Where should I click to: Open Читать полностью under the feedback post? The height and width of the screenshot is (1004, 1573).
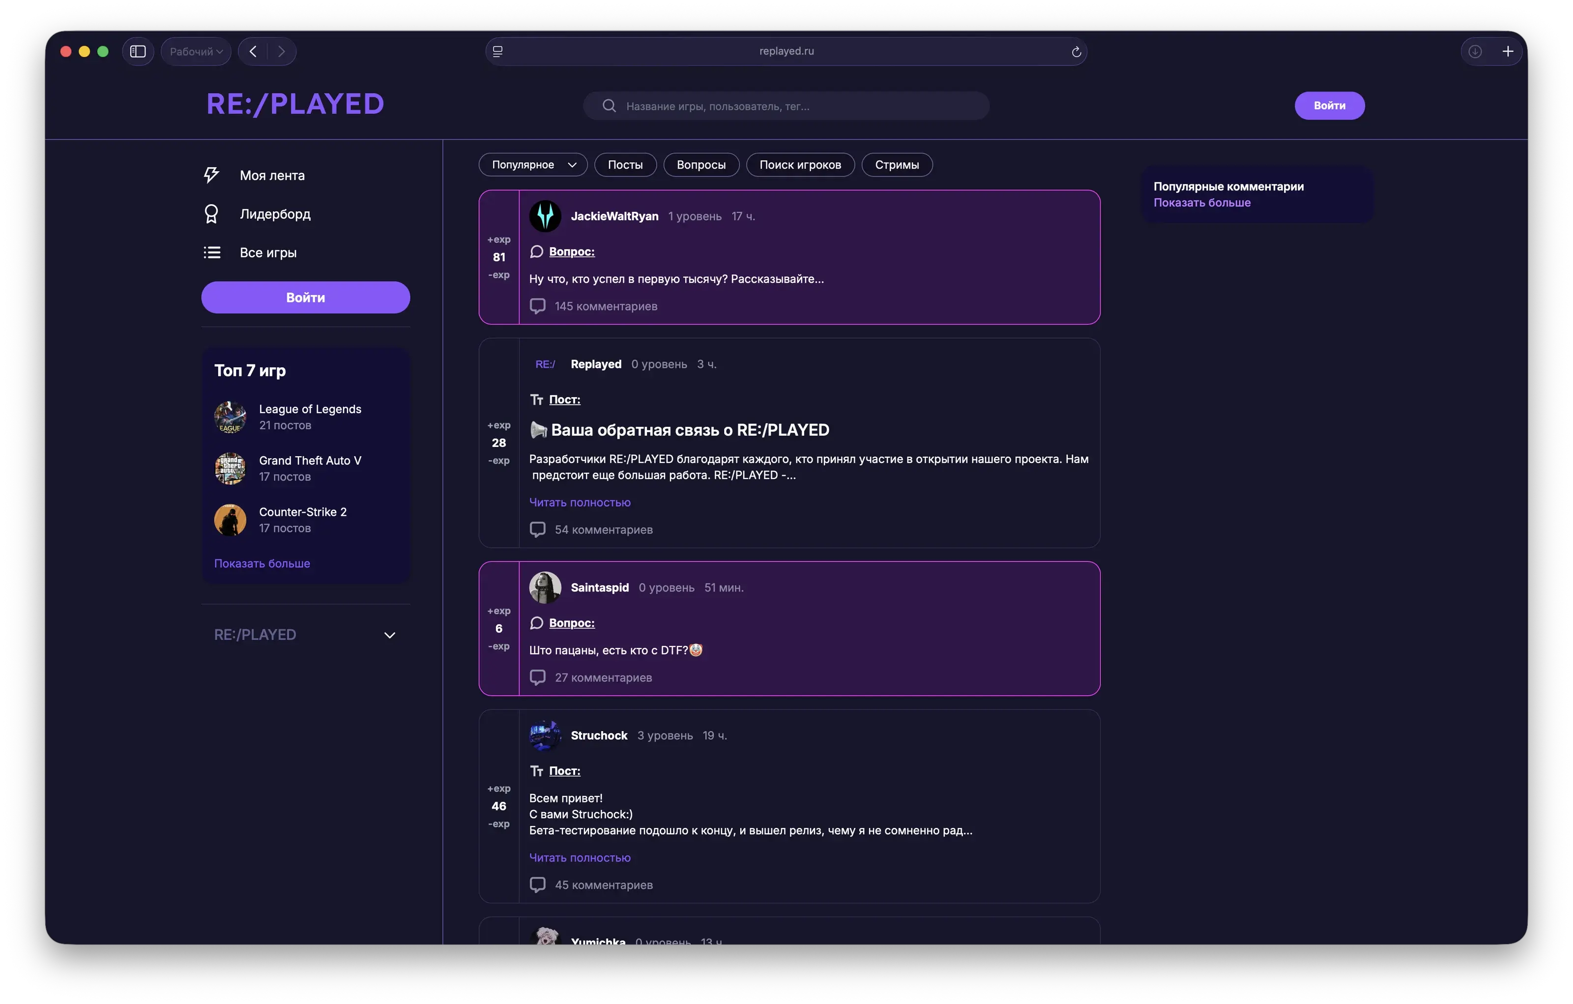point(580,502)
